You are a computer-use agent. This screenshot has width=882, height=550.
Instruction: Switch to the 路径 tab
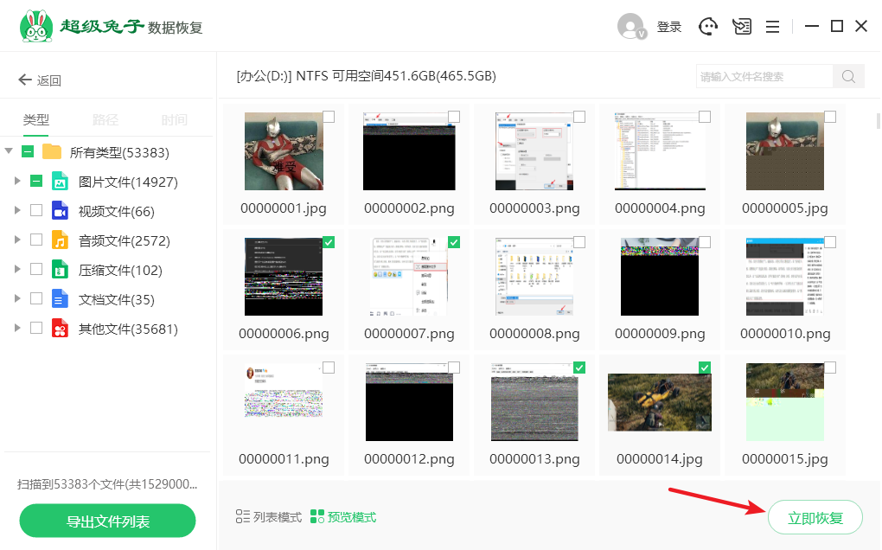click(x=105, y=120)
